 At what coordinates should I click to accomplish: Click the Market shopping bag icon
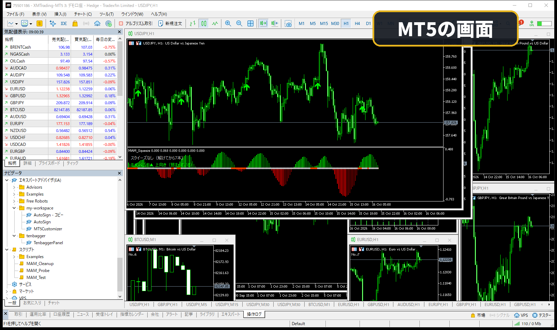click(x=75, y=24)
